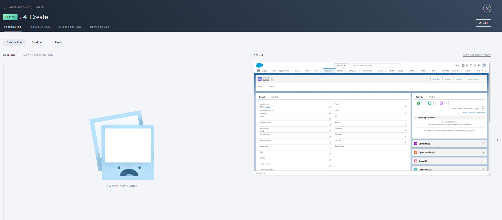Image resolution: width=502 pixels, height=220 pixels.
Task: Click the Related tab in the result screenshot
Action: click(275, 97)
